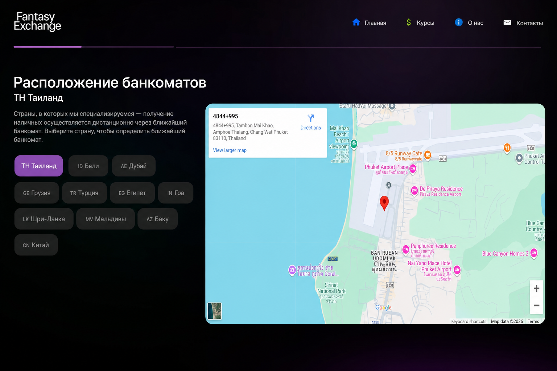Open the map Terms link
Screen dimensions: 557x371
[x=533, y=321]
